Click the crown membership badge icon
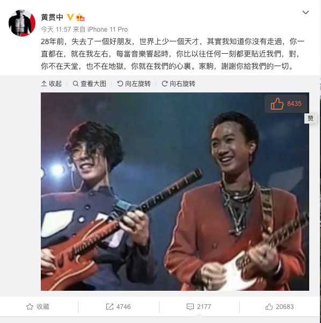This screenshot has width=321, height=323. [x=80, y=17]
